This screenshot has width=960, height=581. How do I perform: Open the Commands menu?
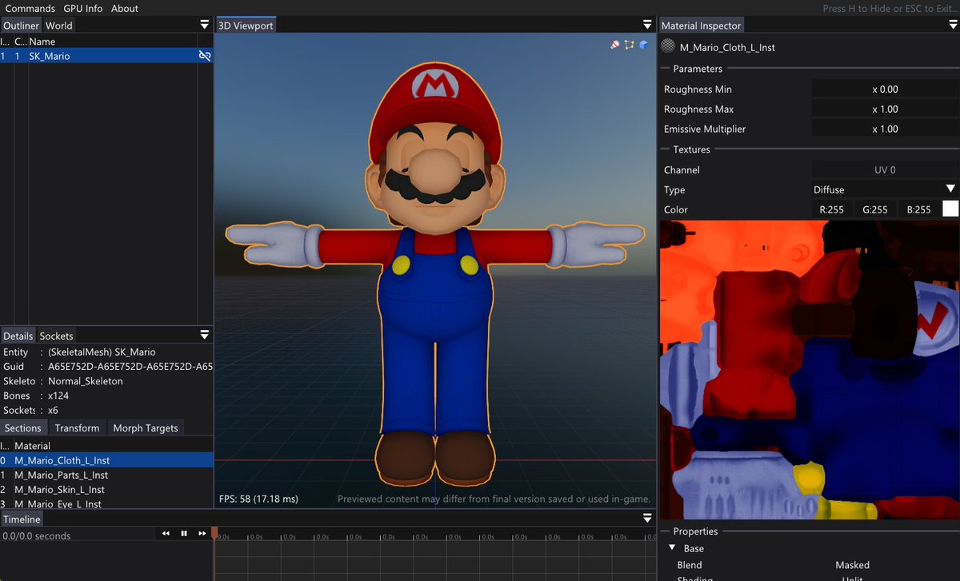pos(30,8)
